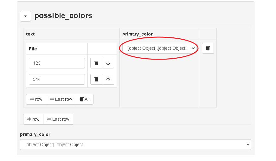Click the File column header

click(33, 49)
